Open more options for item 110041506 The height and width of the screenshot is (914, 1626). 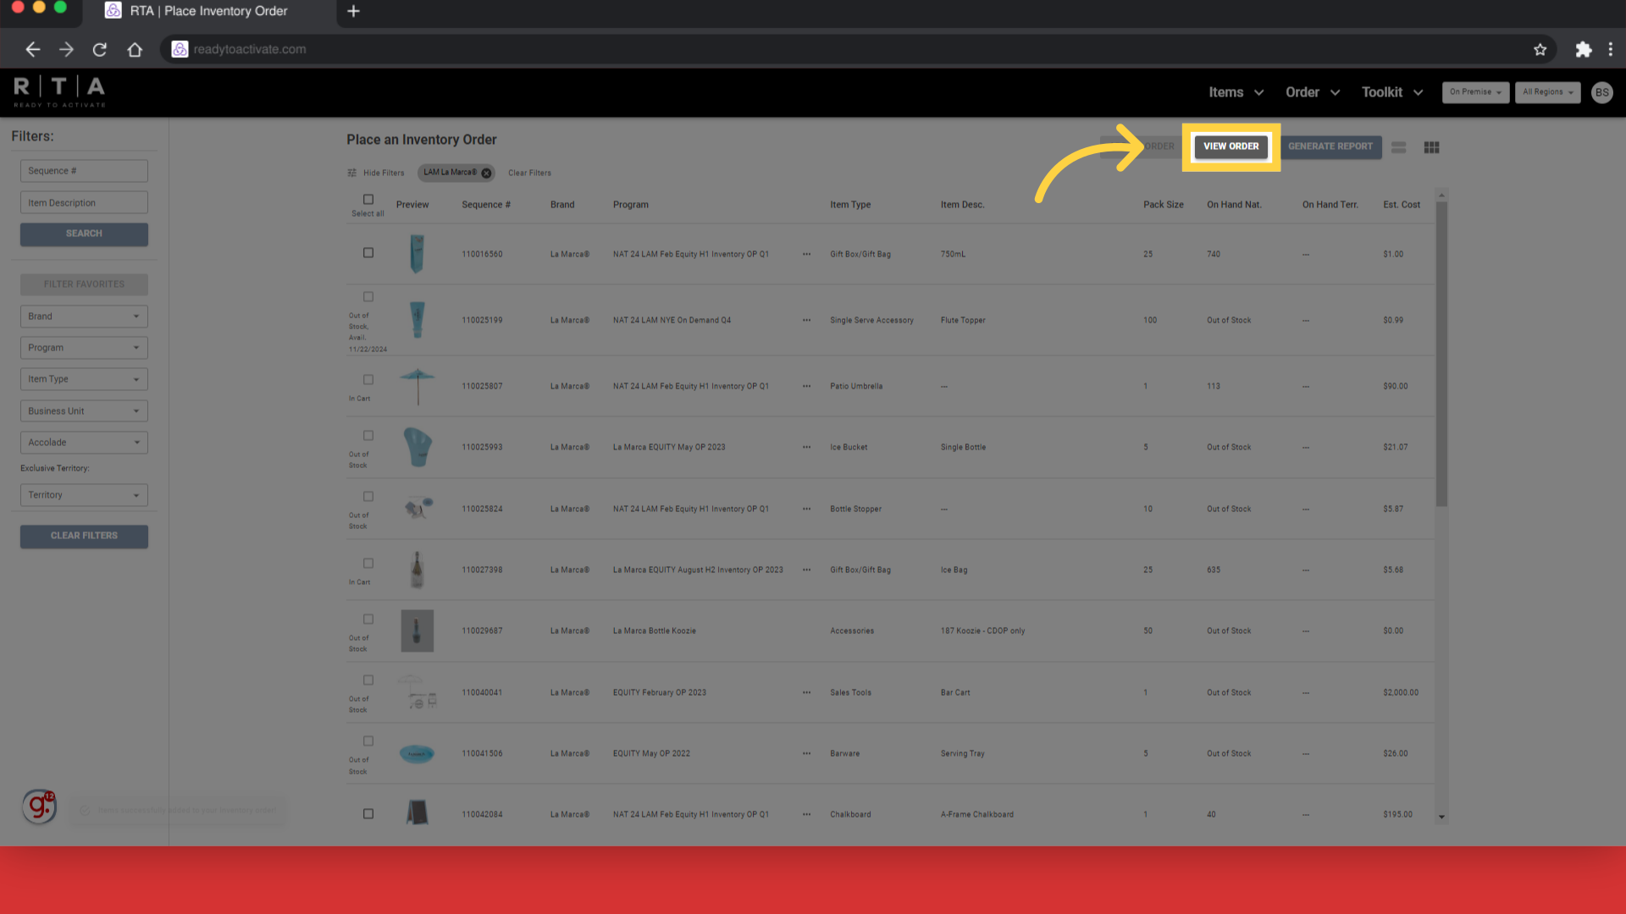click(806, 753)
